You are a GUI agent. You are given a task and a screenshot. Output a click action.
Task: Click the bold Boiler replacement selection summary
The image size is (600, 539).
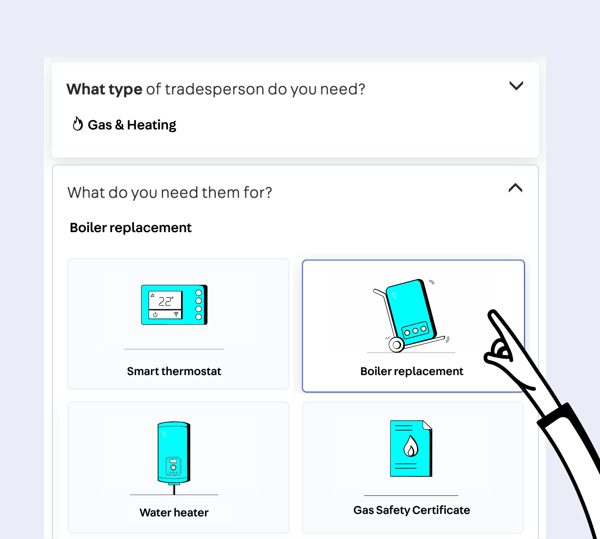coord(131,228)
